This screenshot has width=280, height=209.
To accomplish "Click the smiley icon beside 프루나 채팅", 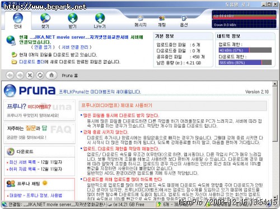I will tap(45, 183).
